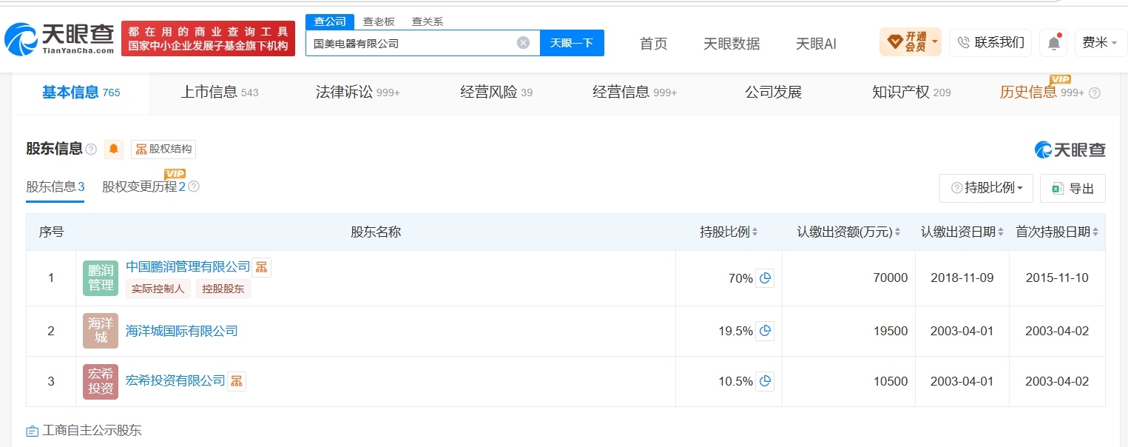This screenshot has width=1128, height=447.
Task: Open the 费米 account menu
Action: (x=1101, y=43)
